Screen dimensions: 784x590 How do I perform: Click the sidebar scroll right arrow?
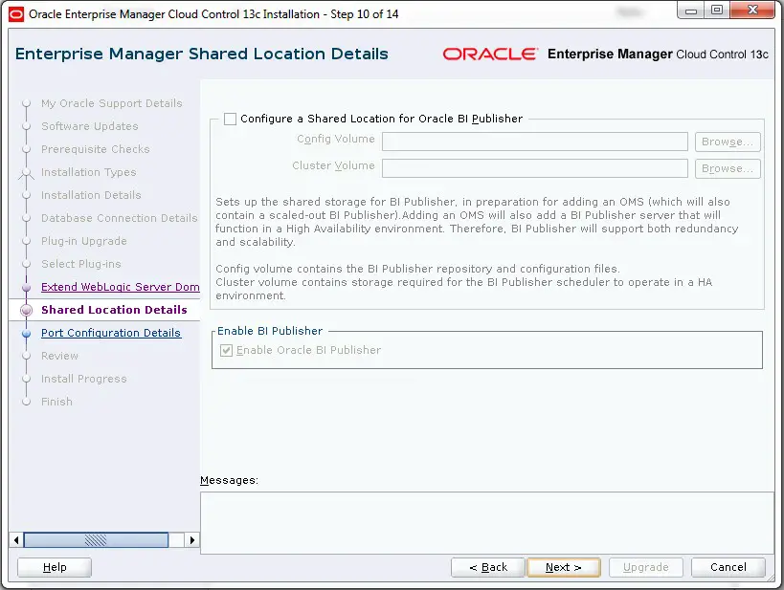(192, 540)
